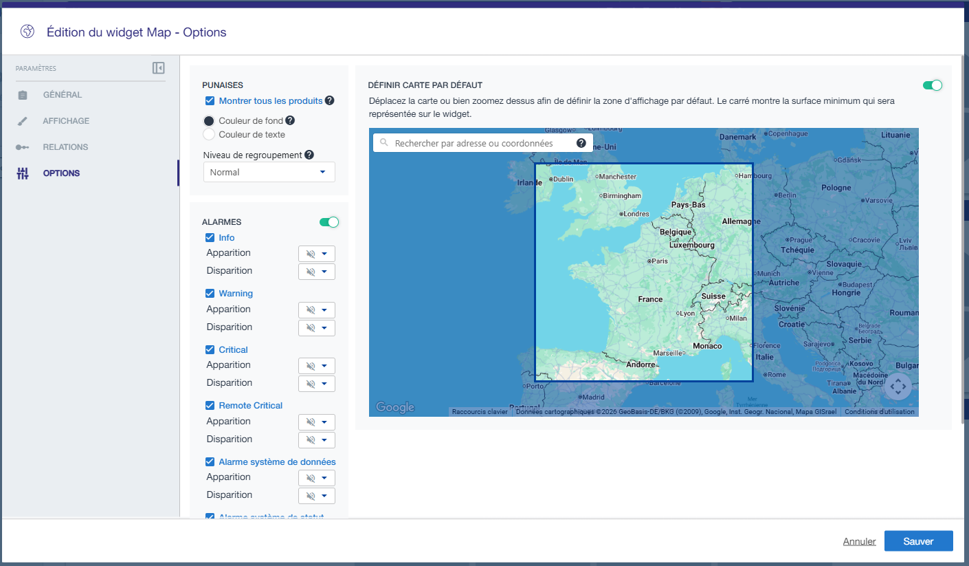Open Conditions d'utilisation link on map
This screenshot has width=969, height=566.
tap(880, 412)
